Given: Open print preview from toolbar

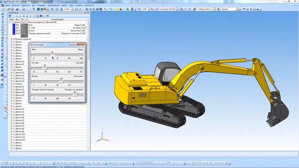Looking at the screenshot, I should pyautogui.click(x=24, y=9).
